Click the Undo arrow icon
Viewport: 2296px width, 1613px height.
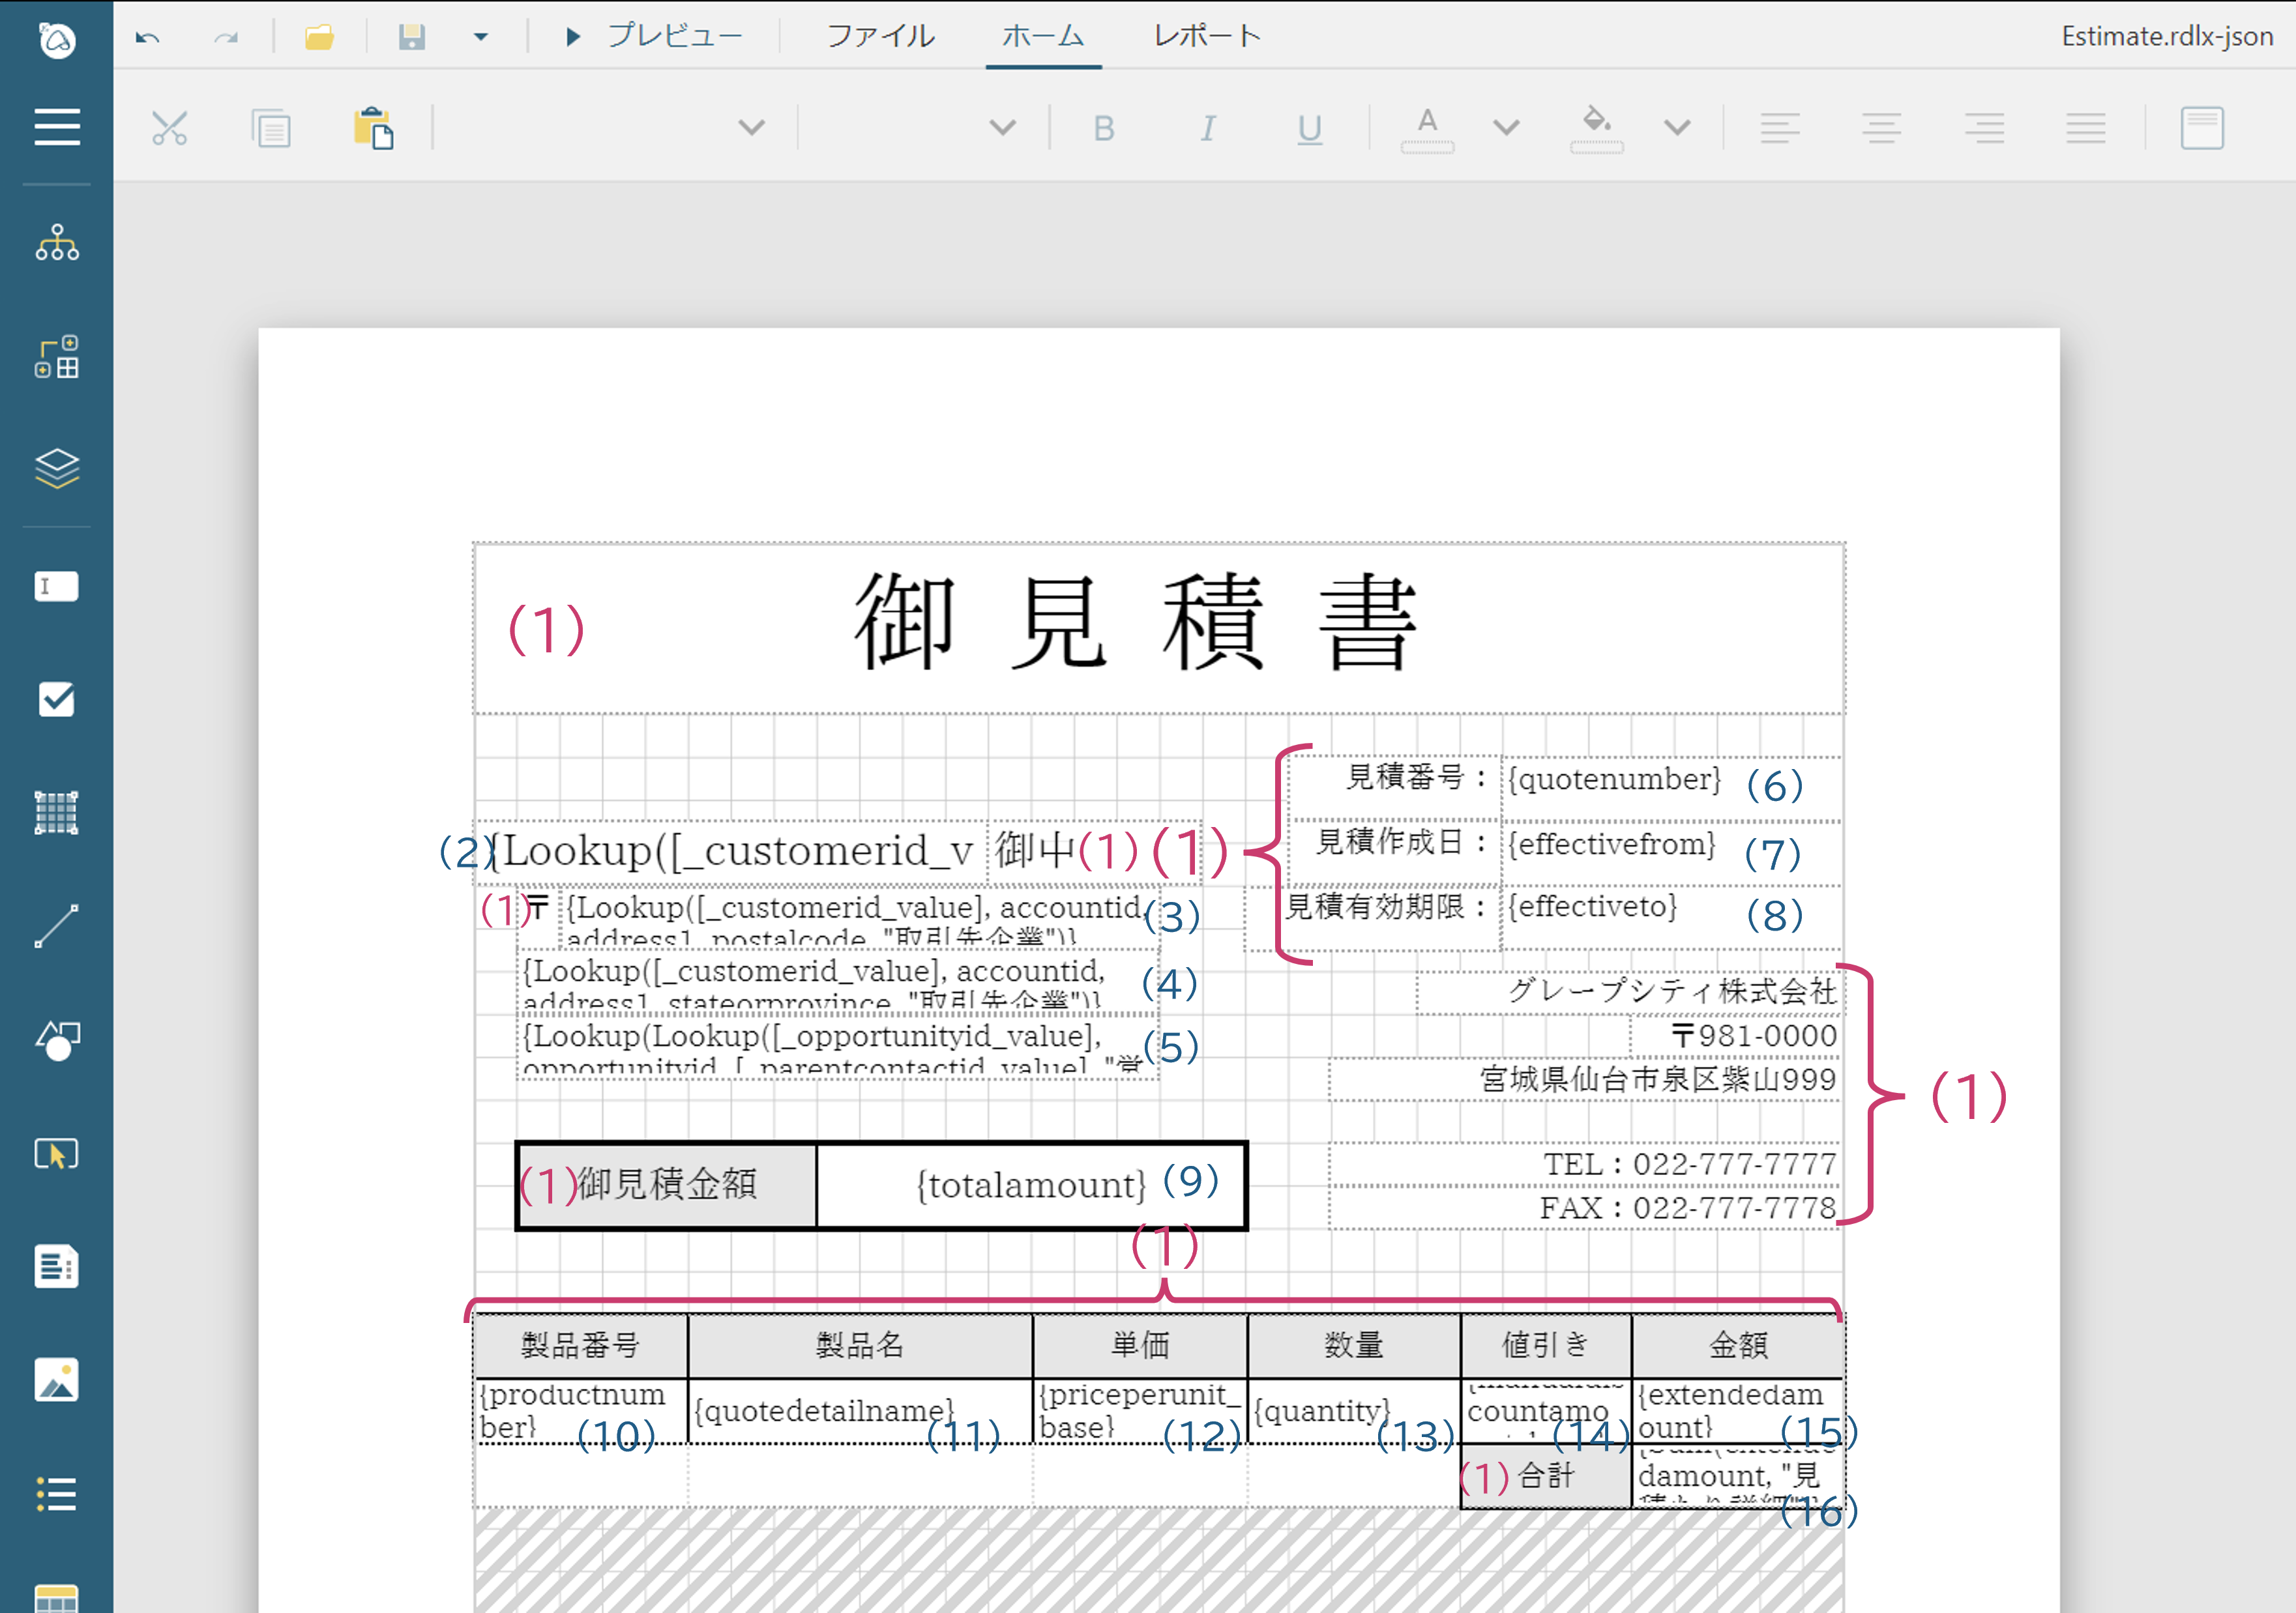coord(148,37)
